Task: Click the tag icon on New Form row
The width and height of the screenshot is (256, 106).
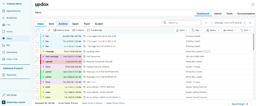Action: 84,82
